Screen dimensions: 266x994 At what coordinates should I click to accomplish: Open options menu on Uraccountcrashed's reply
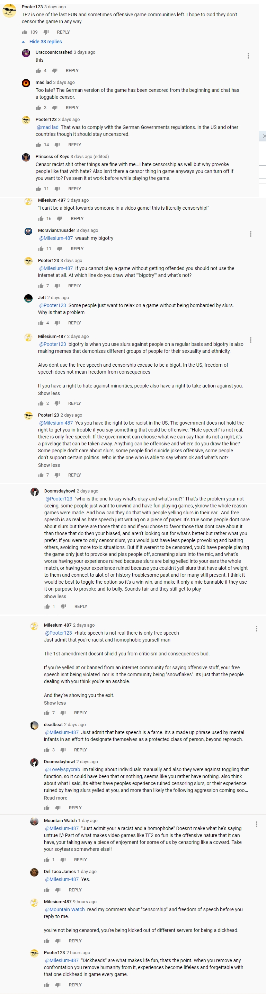coord(248,56)
